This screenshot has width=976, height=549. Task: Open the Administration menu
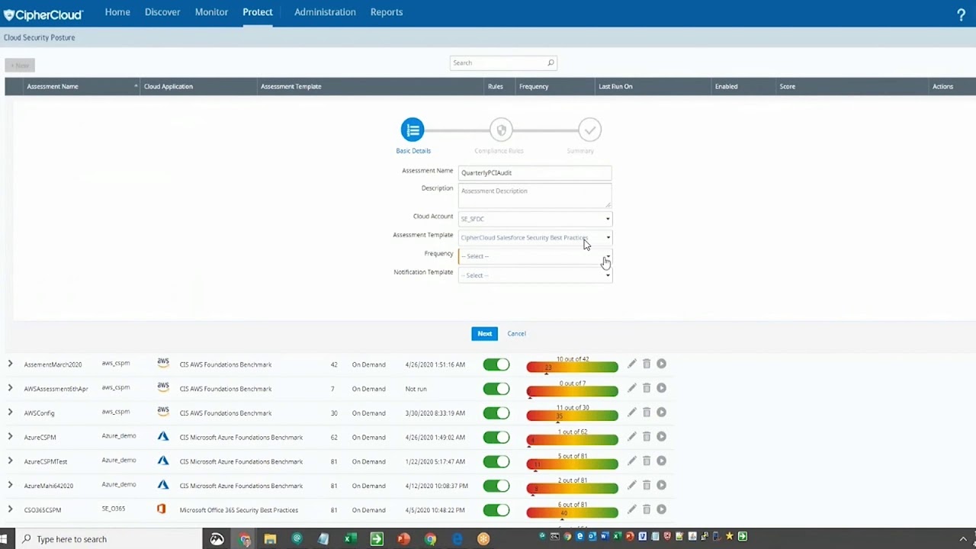click(325, 12)
